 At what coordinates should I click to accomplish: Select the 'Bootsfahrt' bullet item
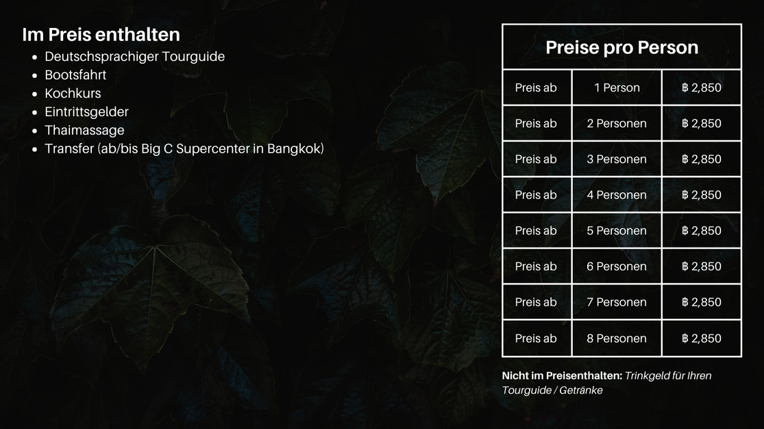[75, 75]
